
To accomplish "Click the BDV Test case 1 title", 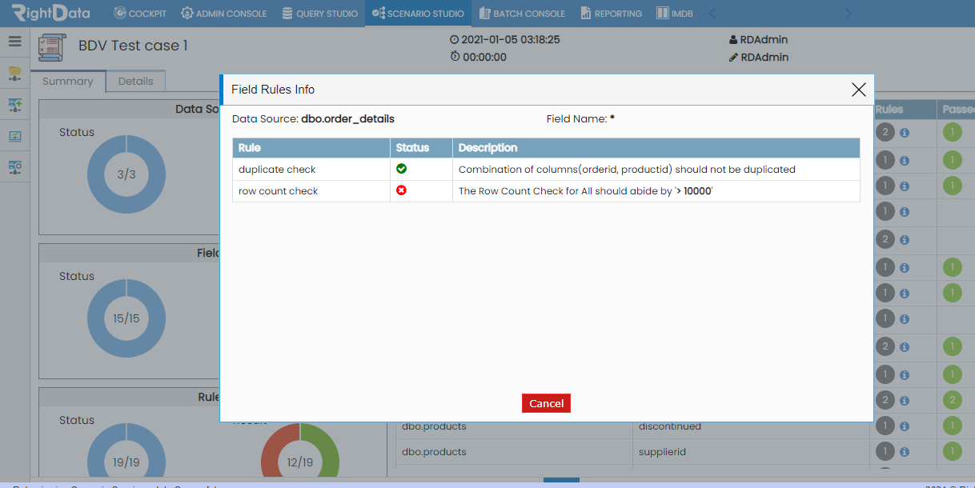I will coord(133,46).
